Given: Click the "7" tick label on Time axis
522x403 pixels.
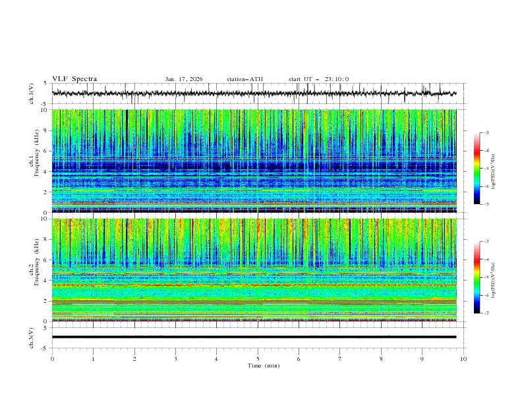Looking at the screenshot, I should tap(340, 359).
